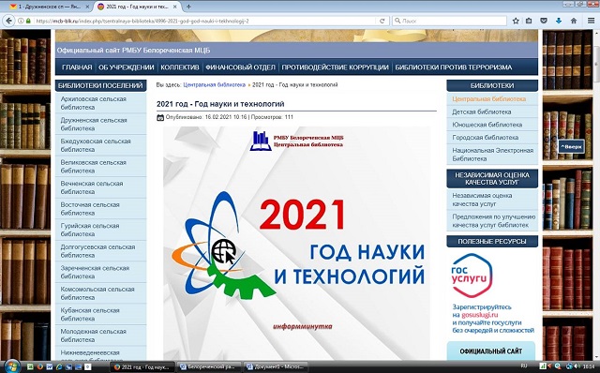Open Долгогусевская сельская библиотека link
The image size is (600, 373).
(x=97, y=251)
